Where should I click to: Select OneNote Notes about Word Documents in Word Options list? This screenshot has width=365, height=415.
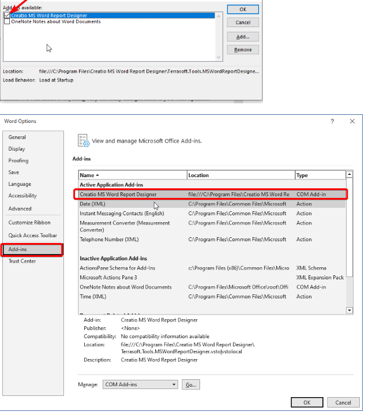click(212, 287)
